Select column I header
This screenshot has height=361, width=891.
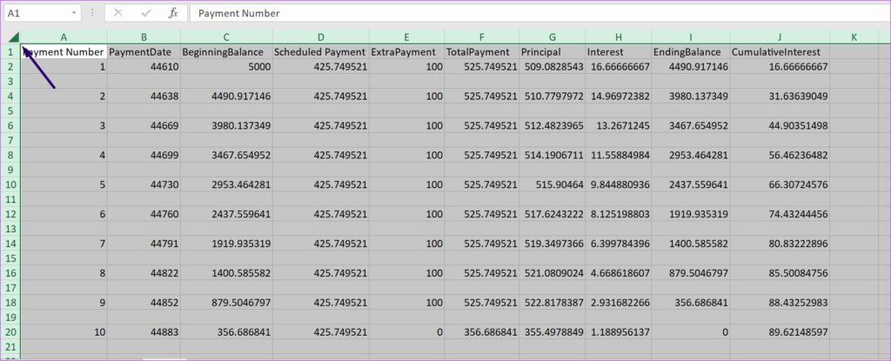point(690,37)
